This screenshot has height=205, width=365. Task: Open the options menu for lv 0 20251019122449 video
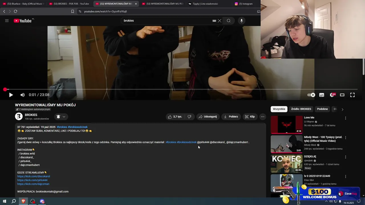pyautogui.click(x=346, y=177)
